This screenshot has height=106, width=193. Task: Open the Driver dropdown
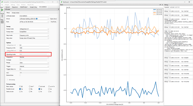point(34,19)
